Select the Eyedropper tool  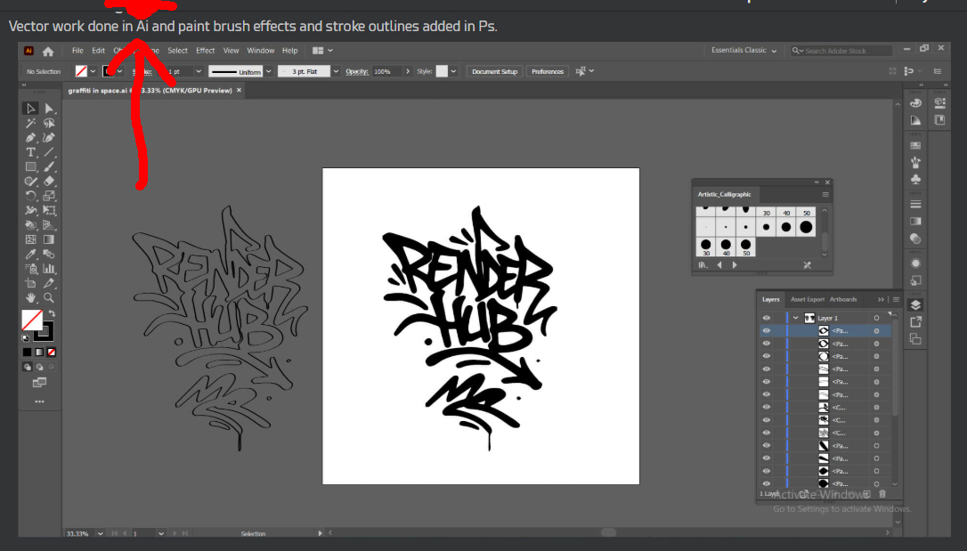30,254
